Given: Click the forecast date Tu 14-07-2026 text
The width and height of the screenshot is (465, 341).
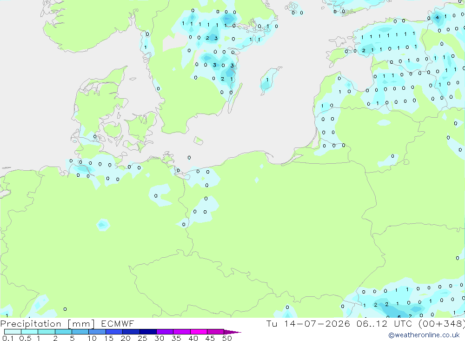Looking at the screenshot, I should coord(308,323).
